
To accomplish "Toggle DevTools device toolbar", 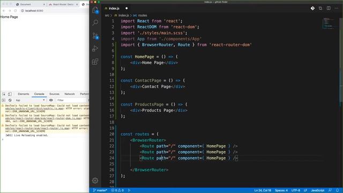I will click(10, 94).
